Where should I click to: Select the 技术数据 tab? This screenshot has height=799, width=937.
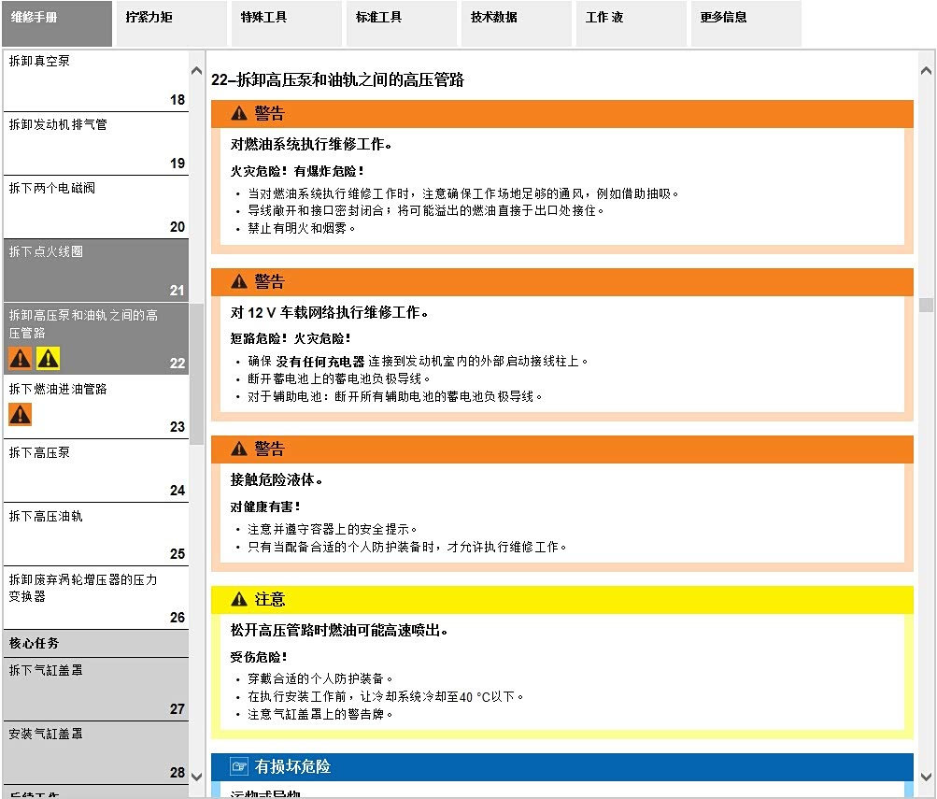(515, 23)
